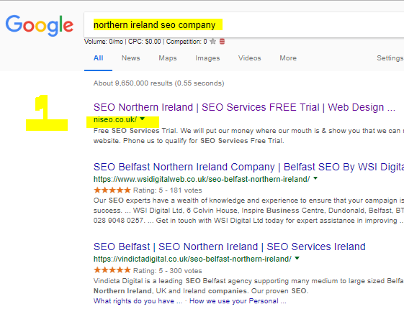Open SEO Belfast Northern Ireland Company WSI result

(x=248, y=167)
